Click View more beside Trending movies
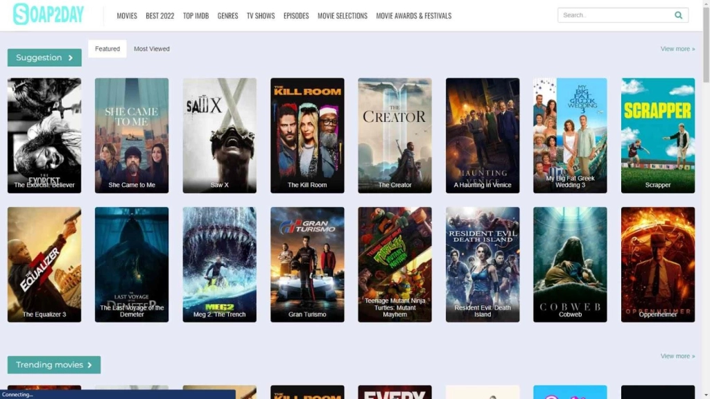The width and height of the screenshot is (710, 399). point(677,356)
